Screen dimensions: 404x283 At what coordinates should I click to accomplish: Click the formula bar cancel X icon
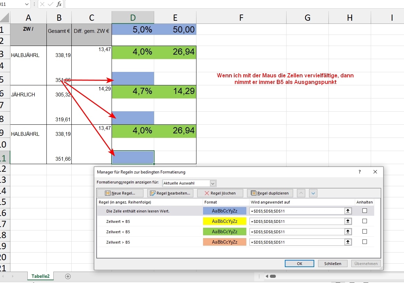point(43,4)
